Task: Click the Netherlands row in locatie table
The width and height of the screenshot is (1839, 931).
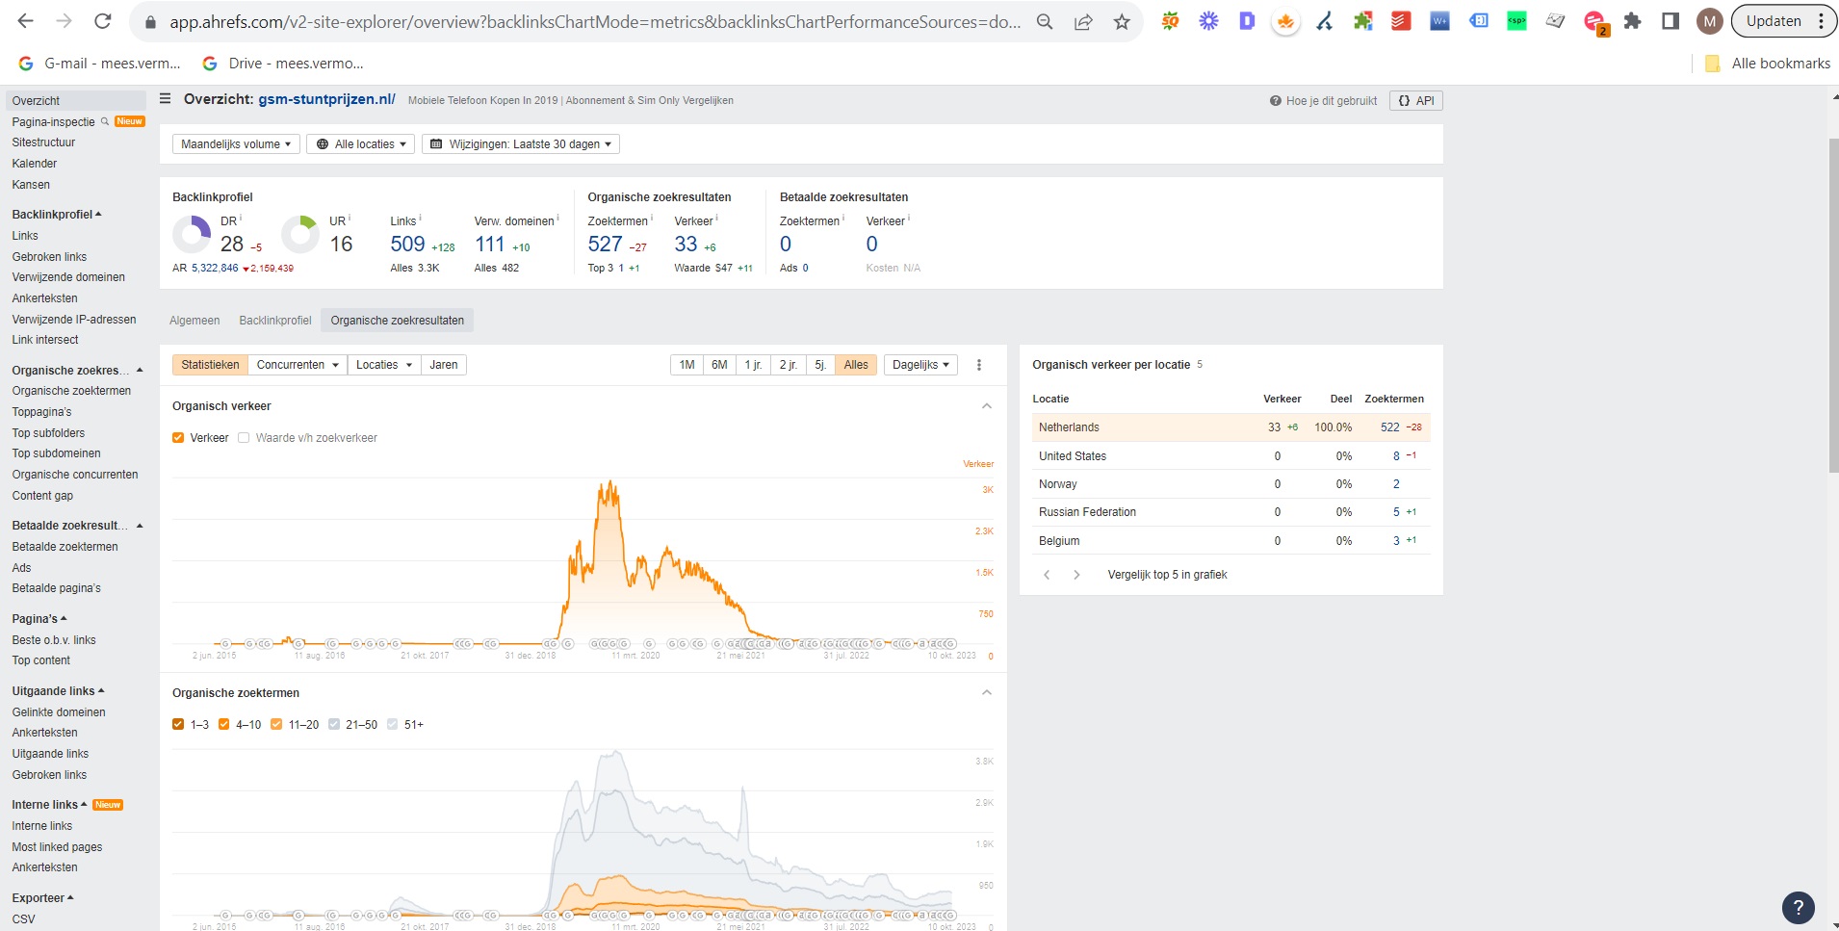Action: click(1230, 427)
